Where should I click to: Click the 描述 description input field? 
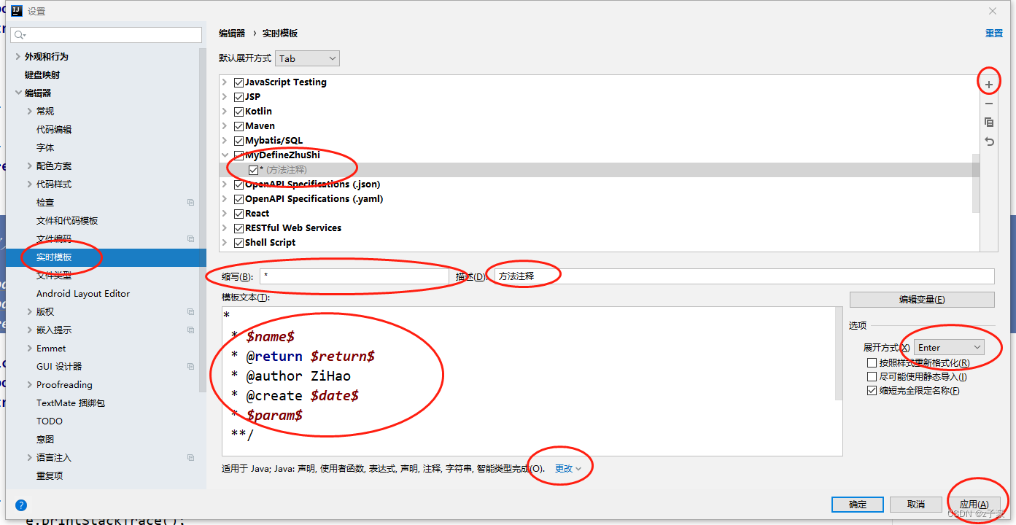[x=744, y=276]
